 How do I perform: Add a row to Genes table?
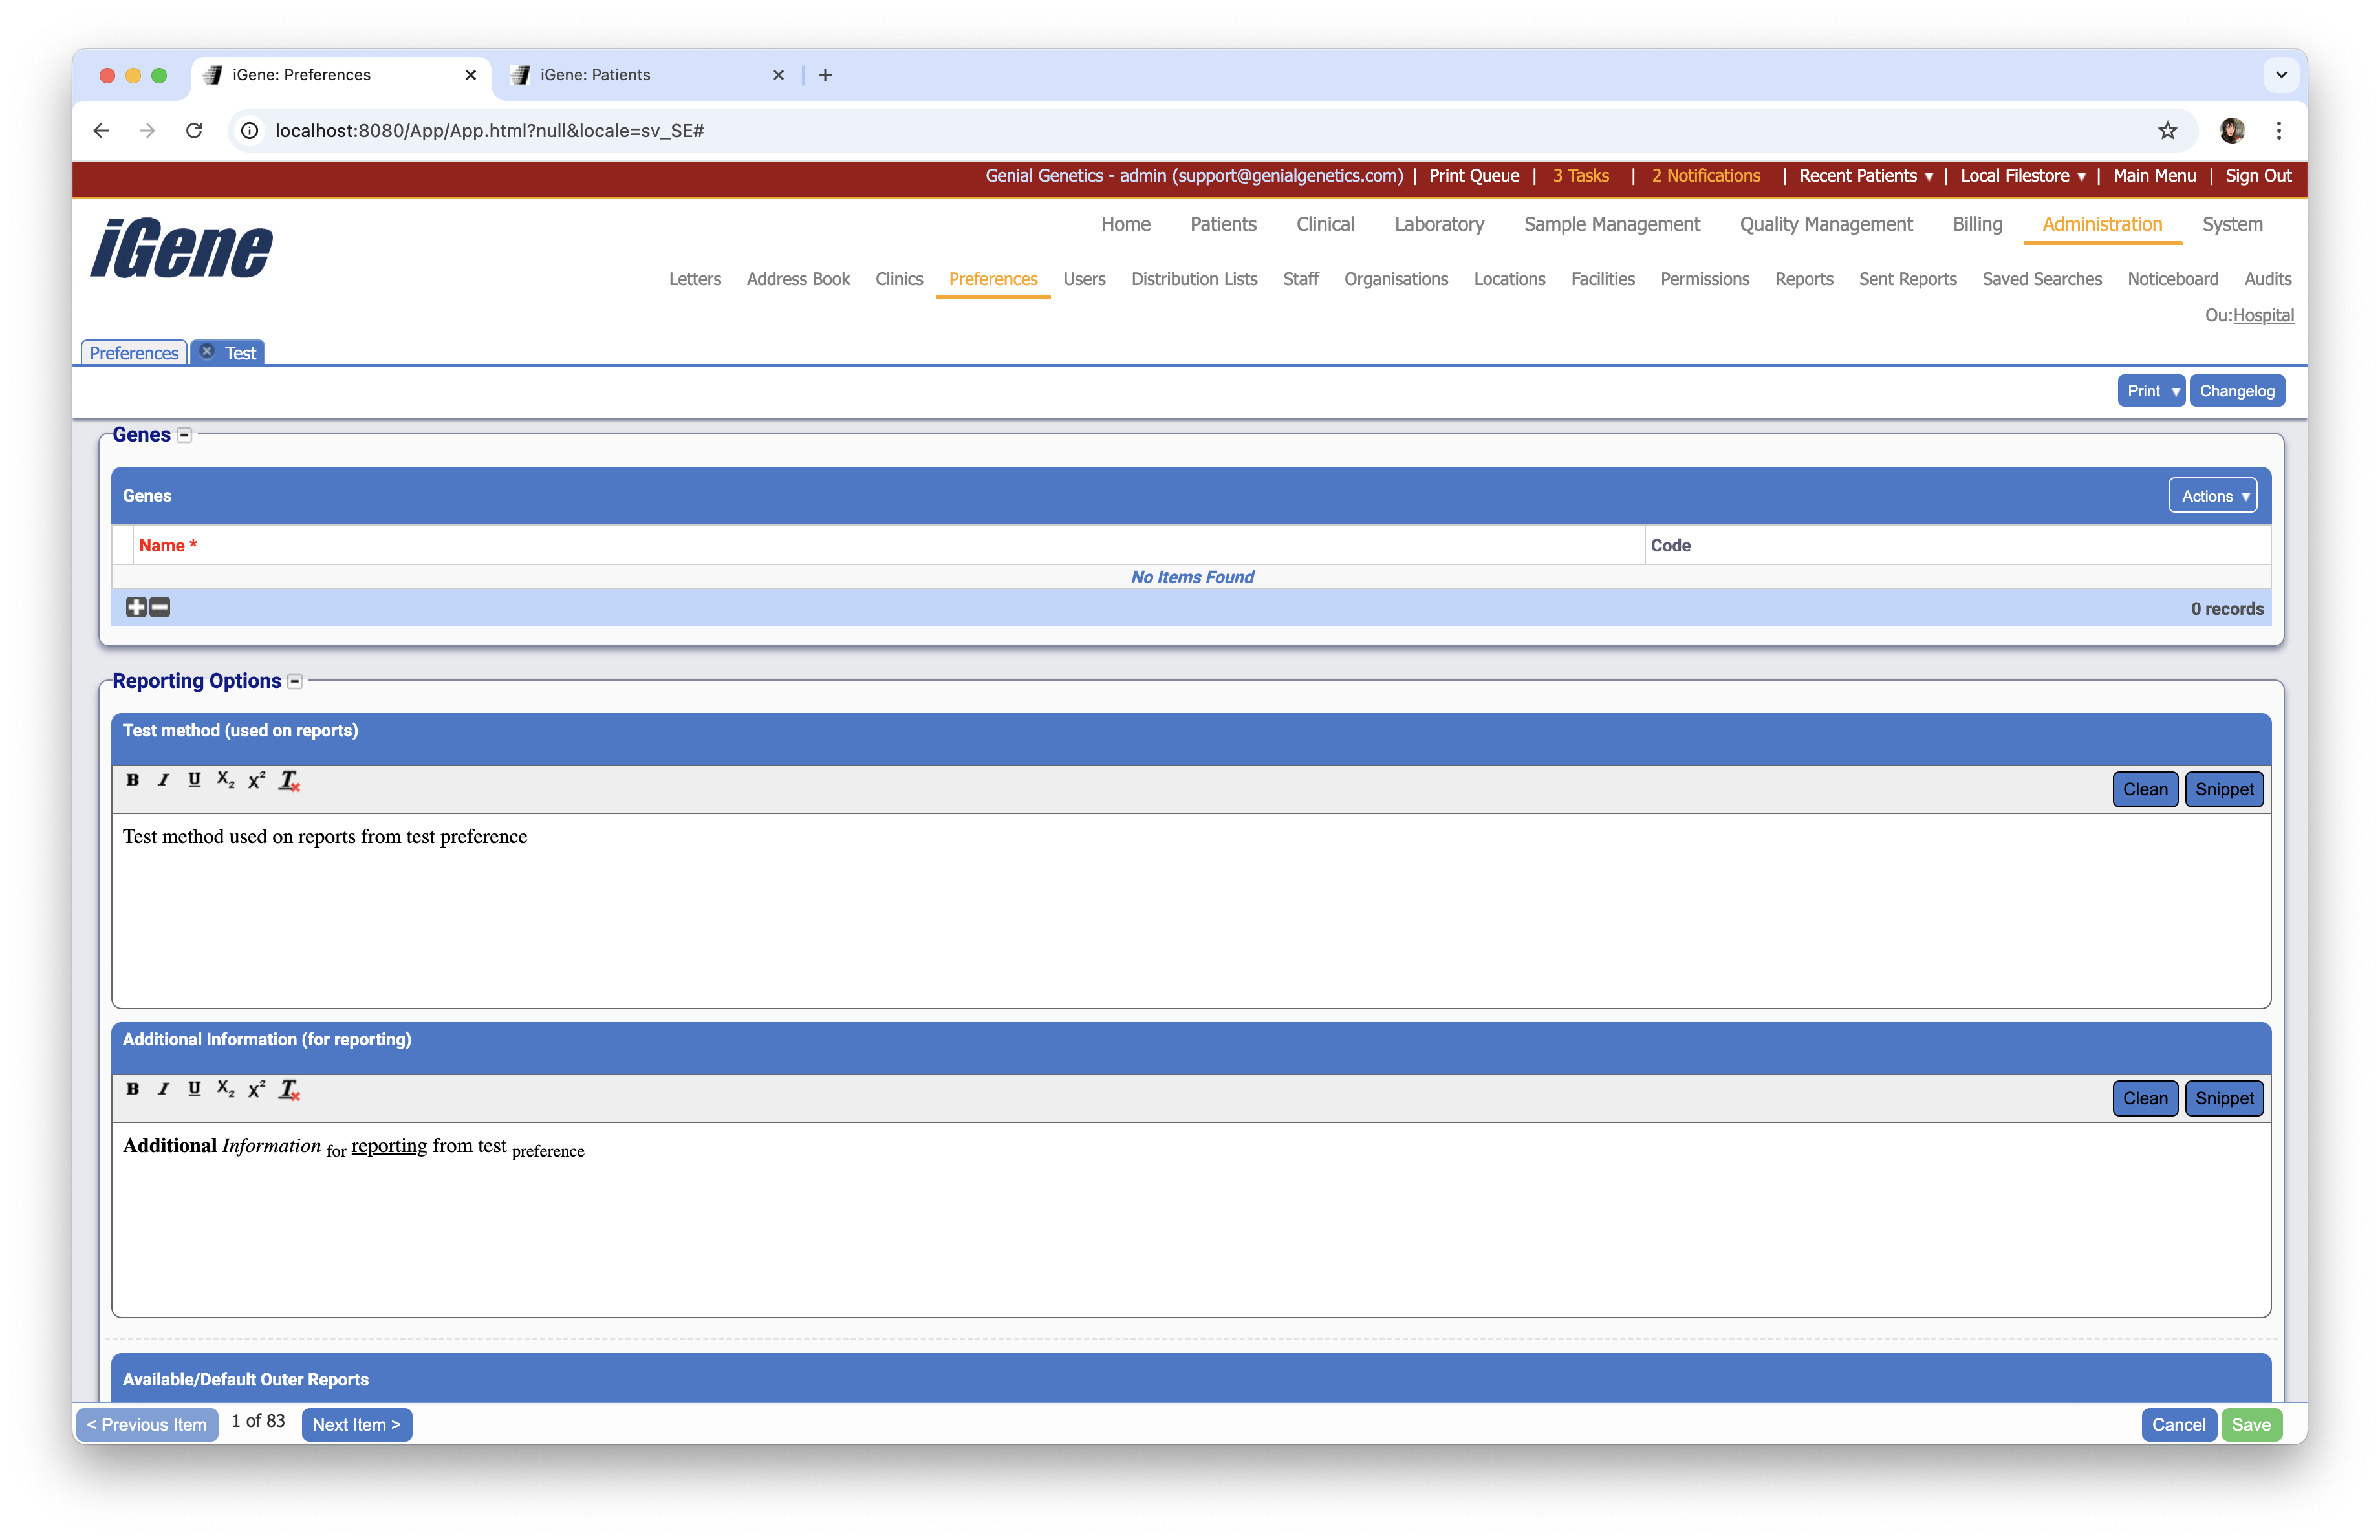pos(136,606)
